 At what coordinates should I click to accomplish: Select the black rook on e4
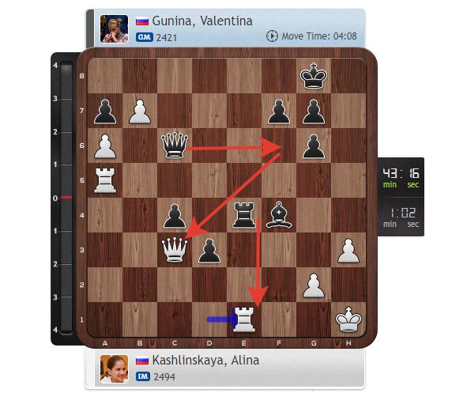(x=244, y=215)
